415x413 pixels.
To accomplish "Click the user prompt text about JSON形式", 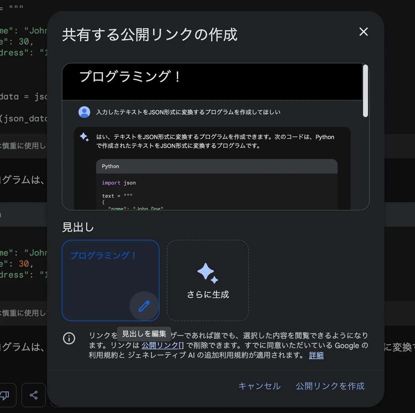I will pyautogui.click(x=188, y=112).
